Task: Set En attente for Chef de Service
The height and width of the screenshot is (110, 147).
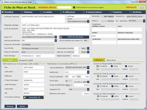Action: tap(98, 76)
